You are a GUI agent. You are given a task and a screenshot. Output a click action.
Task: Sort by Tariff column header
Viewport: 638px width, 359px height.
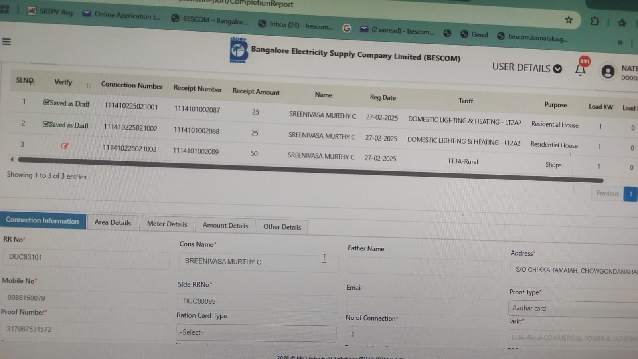click(x=466, y=101)
